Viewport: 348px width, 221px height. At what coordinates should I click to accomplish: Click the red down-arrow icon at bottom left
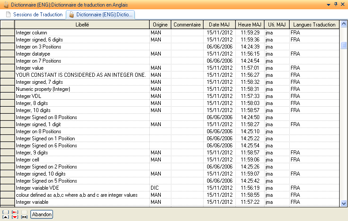coord(15,217)
